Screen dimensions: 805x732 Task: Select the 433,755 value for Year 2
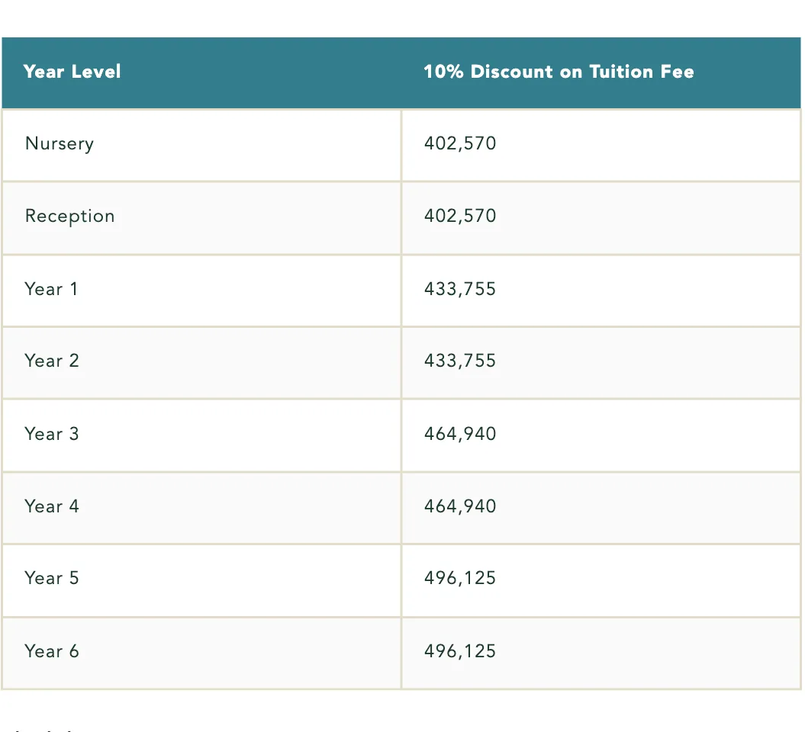[x=460, y=361]
